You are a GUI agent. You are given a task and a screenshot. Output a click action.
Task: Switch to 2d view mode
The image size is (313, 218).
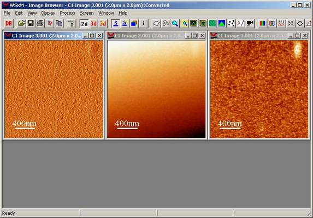click(84, 23)
